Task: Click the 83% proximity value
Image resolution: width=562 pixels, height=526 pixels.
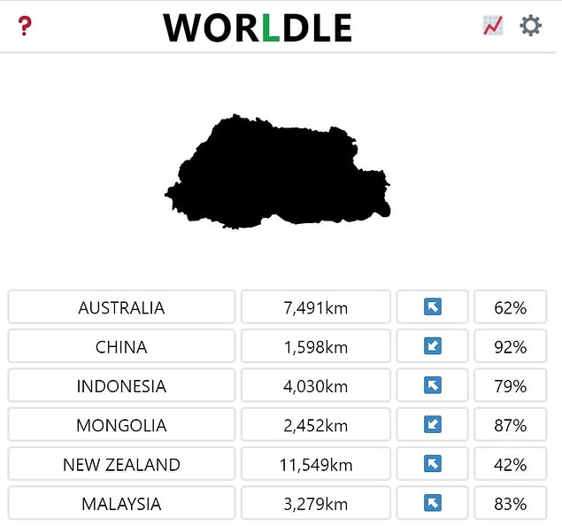Action: [511, 503]
